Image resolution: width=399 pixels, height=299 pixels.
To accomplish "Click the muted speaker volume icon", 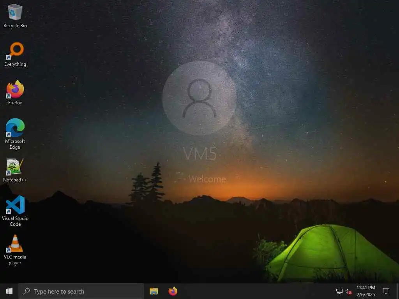I will click(349, 291).
